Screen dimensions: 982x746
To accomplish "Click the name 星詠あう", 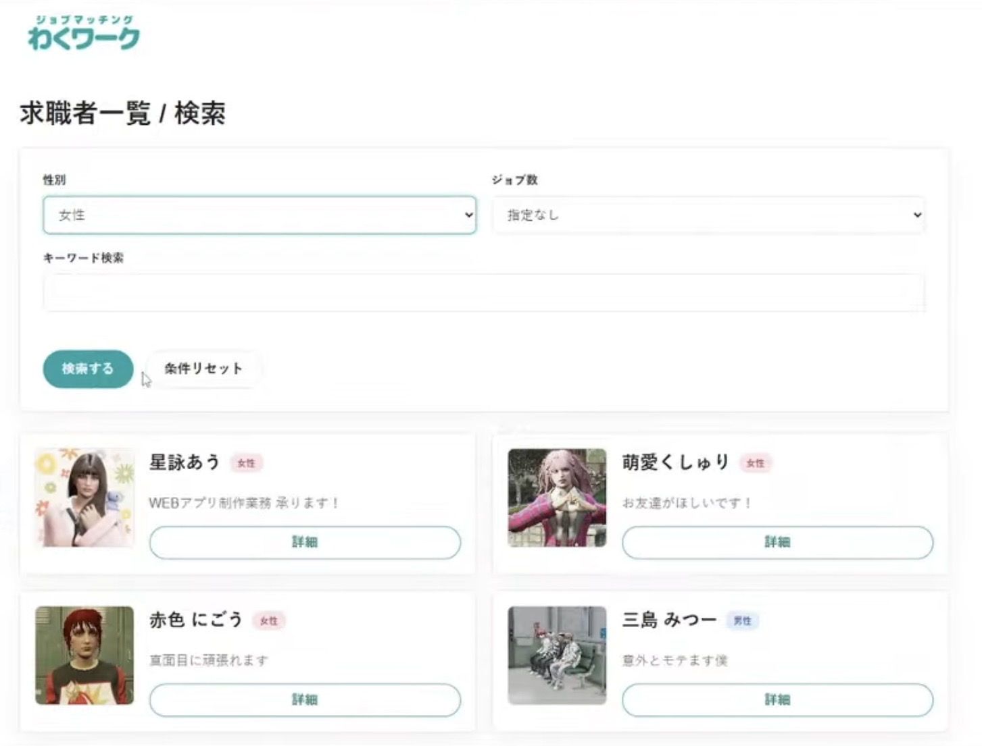I will [185, 462].
